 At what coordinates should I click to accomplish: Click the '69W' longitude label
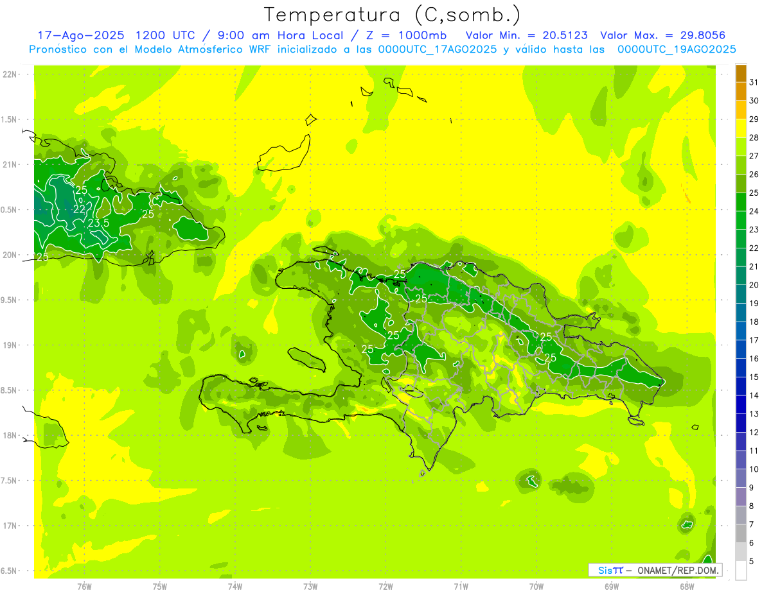[612, 587]
